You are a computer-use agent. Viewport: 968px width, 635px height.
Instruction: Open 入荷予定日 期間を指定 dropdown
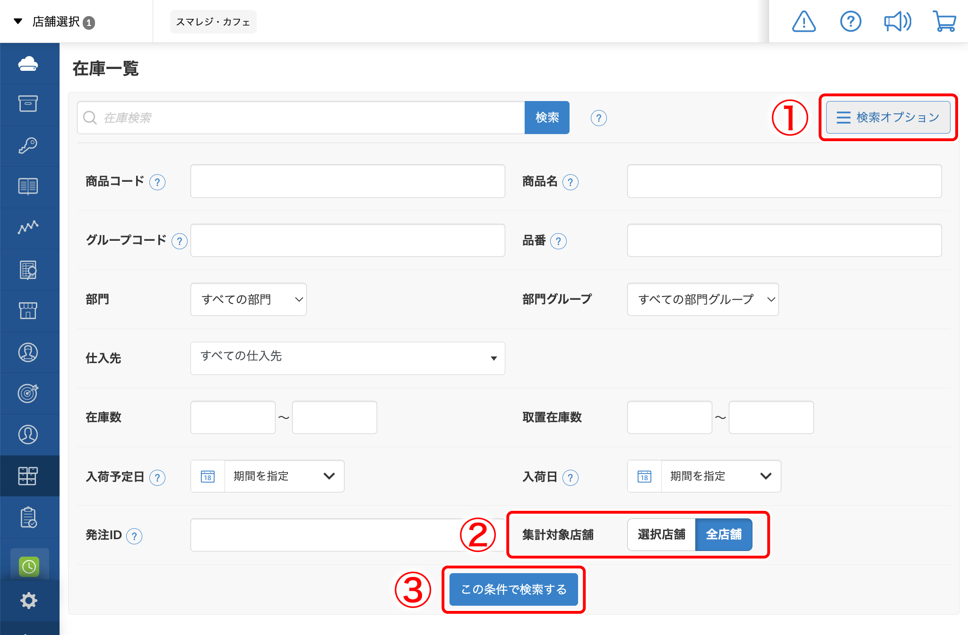point(285,476)
